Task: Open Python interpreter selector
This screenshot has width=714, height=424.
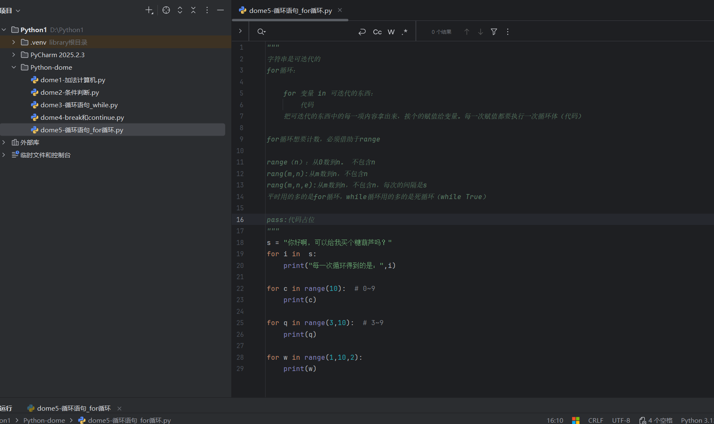Action: tap(697, 420)
